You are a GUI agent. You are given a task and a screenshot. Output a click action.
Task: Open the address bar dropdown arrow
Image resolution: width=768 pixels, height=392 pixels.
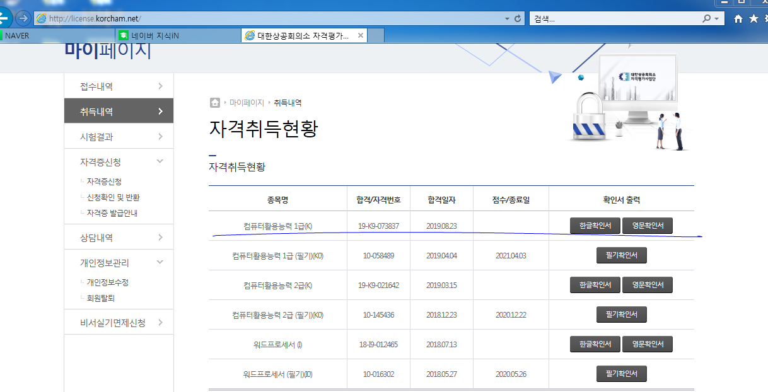pos(507,18)
